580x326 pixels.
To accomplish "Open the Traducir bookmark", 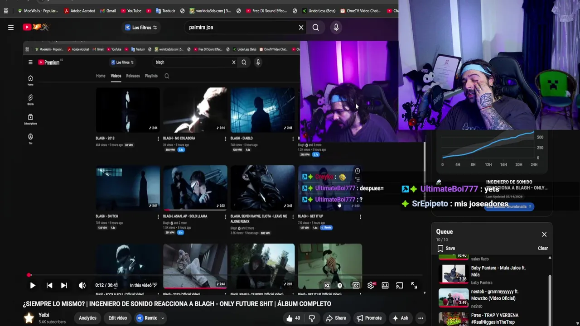I will click(165, 11).
